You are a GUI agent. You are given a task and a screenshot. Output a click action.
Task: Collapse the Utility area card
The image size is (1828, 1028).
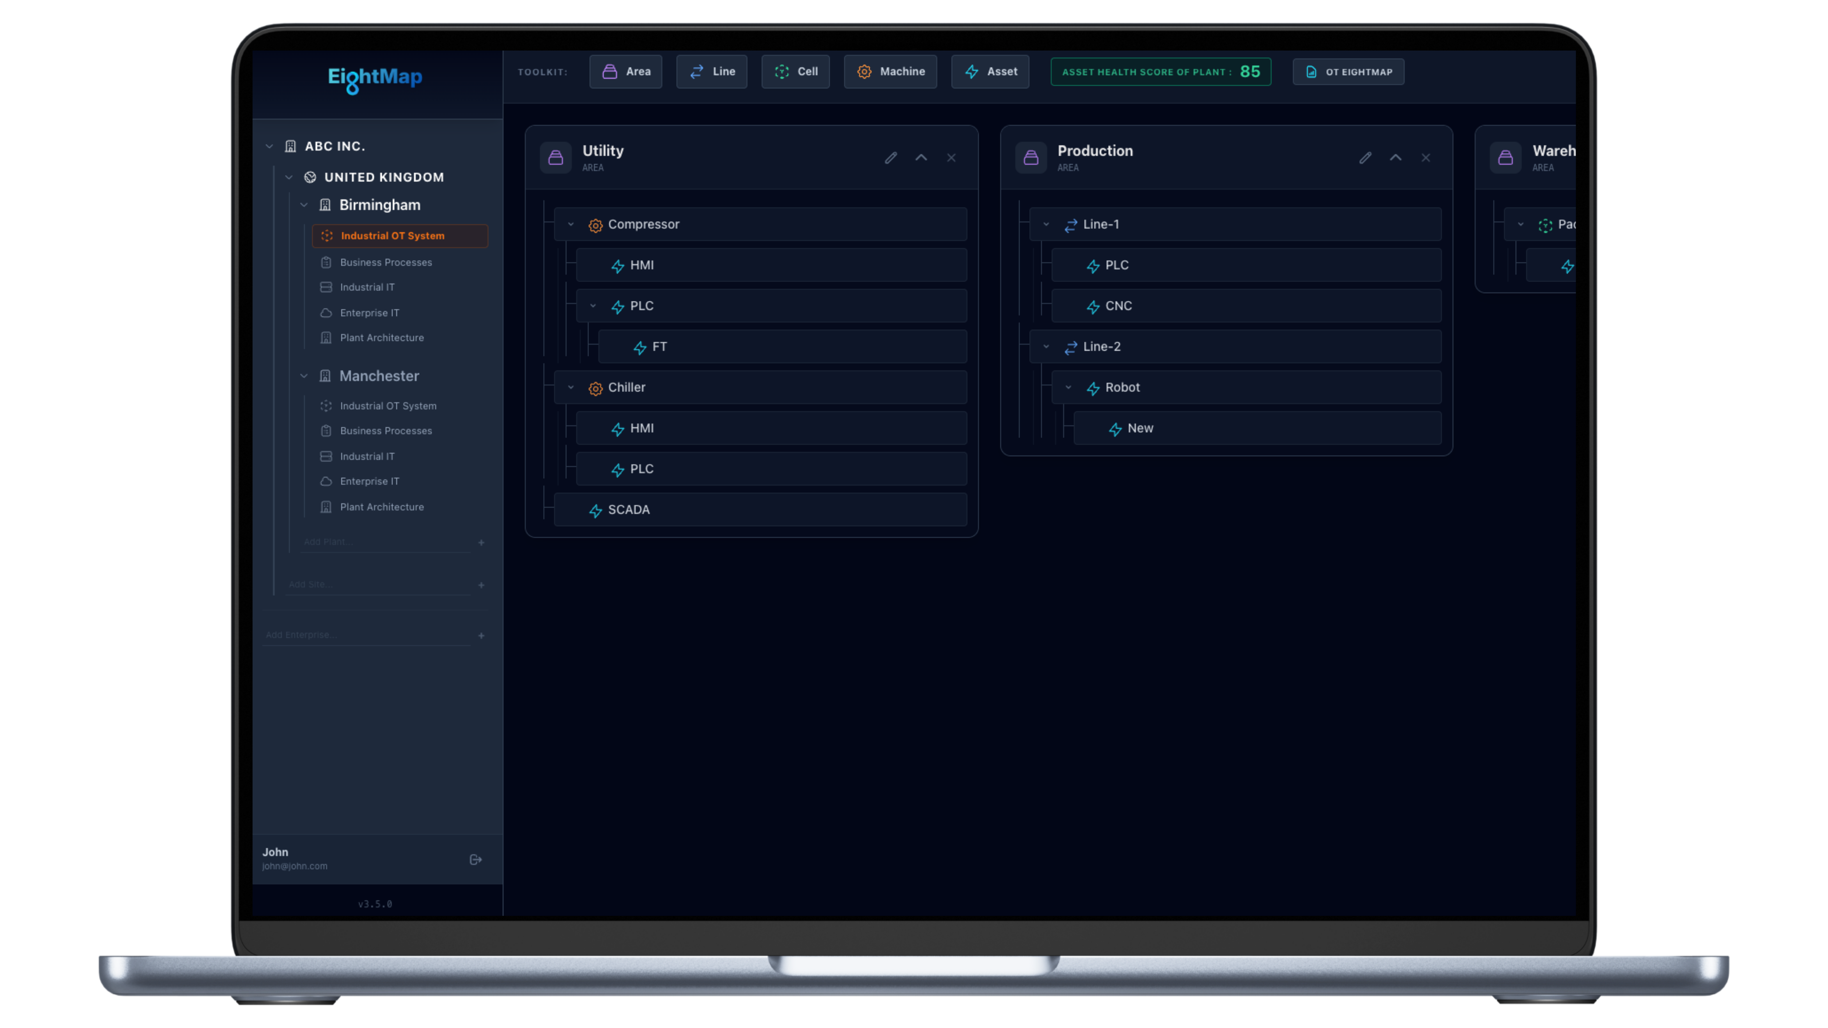click(921, 157)
